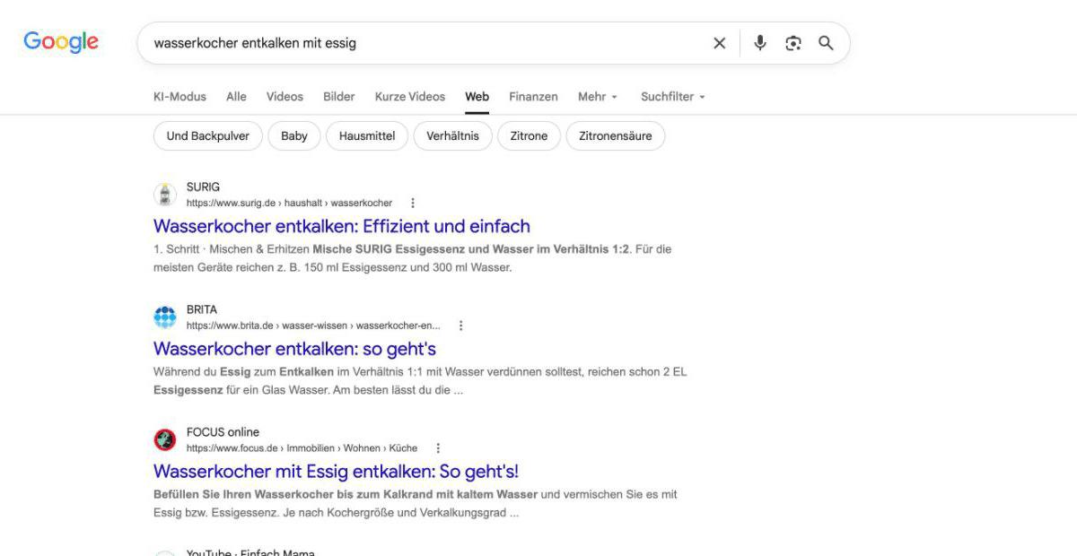Open 'Wasserkocher entkalken: Effizient und einfach' result
The width and height of the screenshot is (1077, 556).
click(x=342, y=226)
